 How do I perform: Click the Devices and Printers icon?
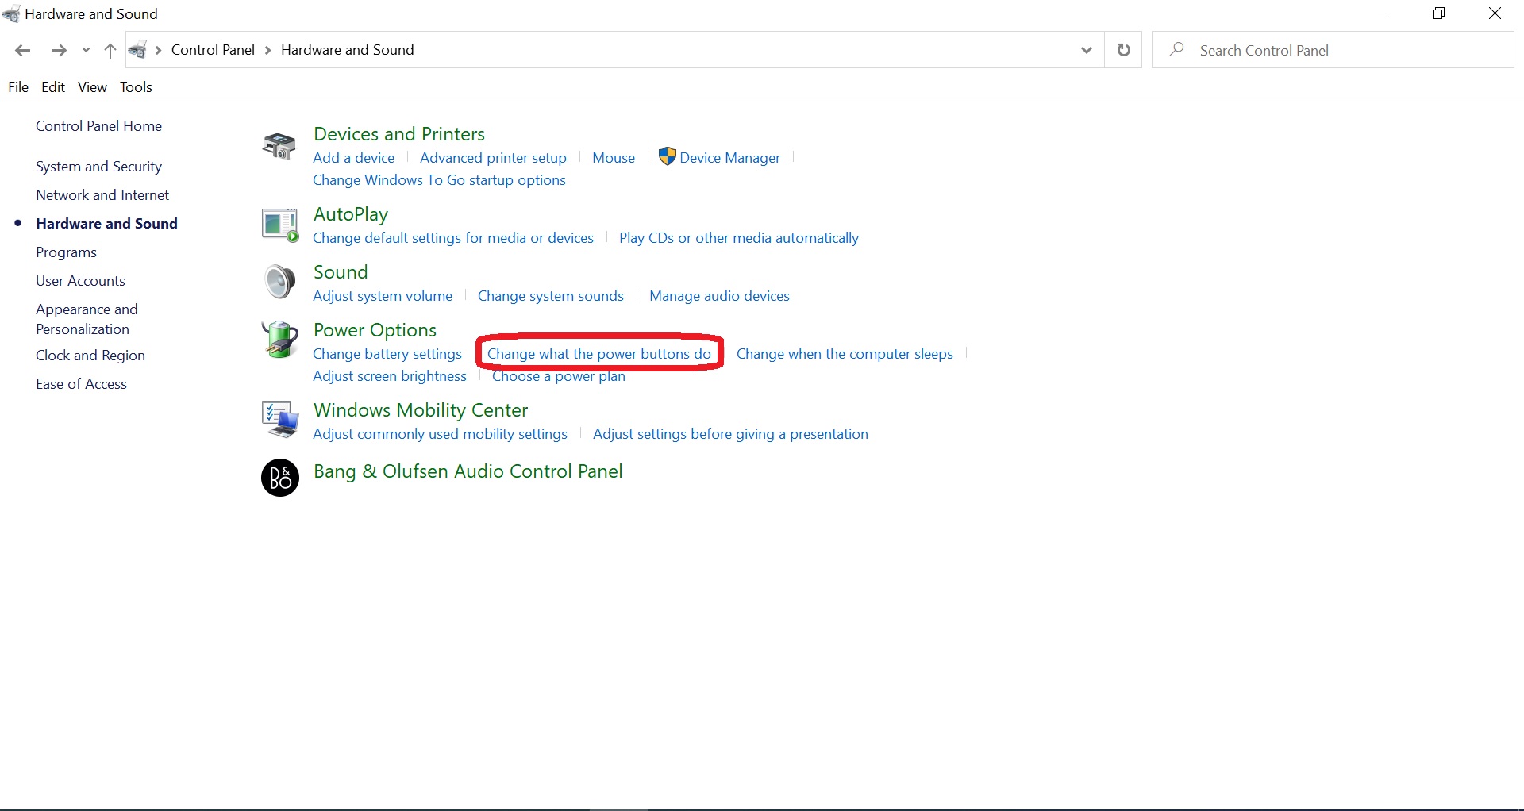(279, 146)
